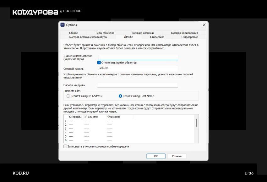Click the Пароли на приём input field

[x=138, y=85]
